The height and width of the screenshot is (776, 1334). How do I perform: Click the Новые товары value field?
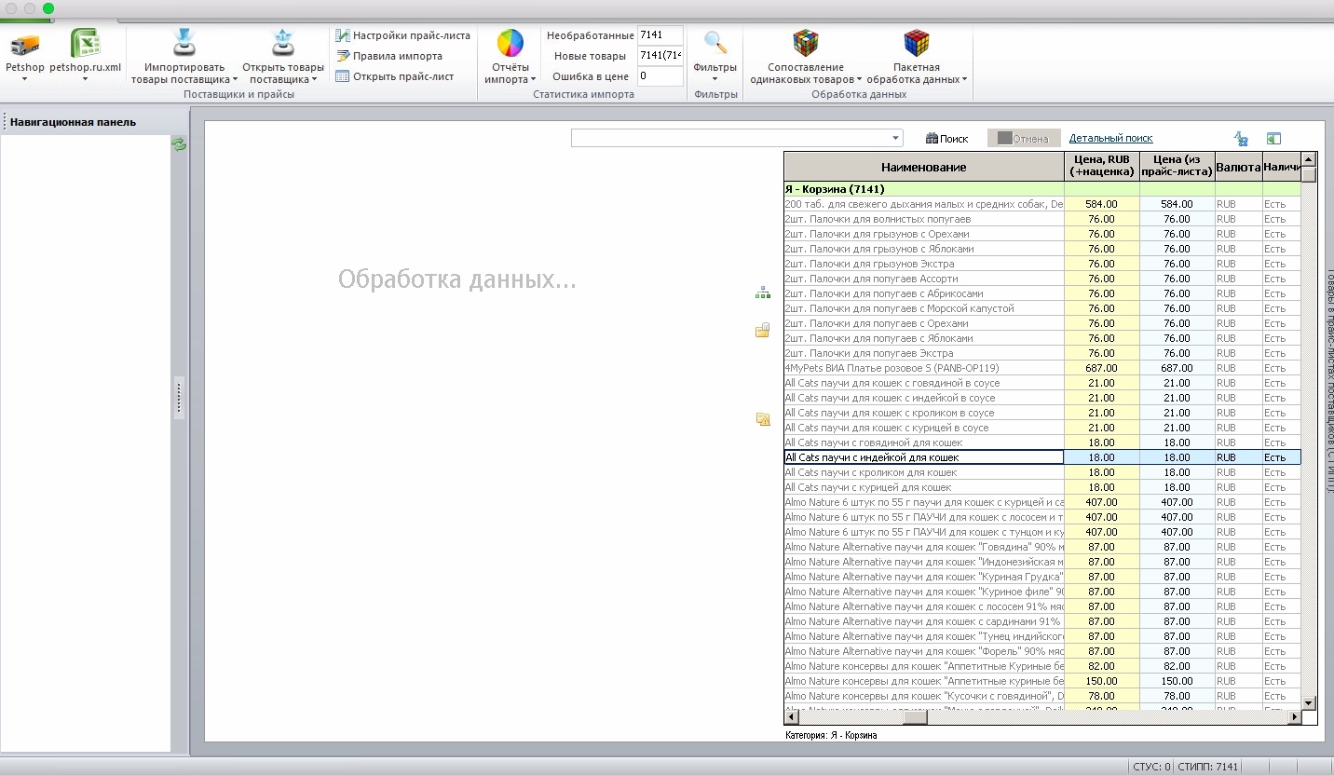660,56
